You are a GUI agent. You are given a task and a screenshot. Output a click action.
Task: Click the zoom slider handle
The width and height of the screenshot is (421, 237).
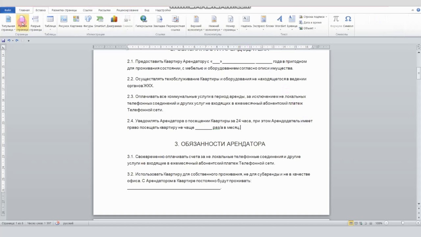[x=403, y=223]
